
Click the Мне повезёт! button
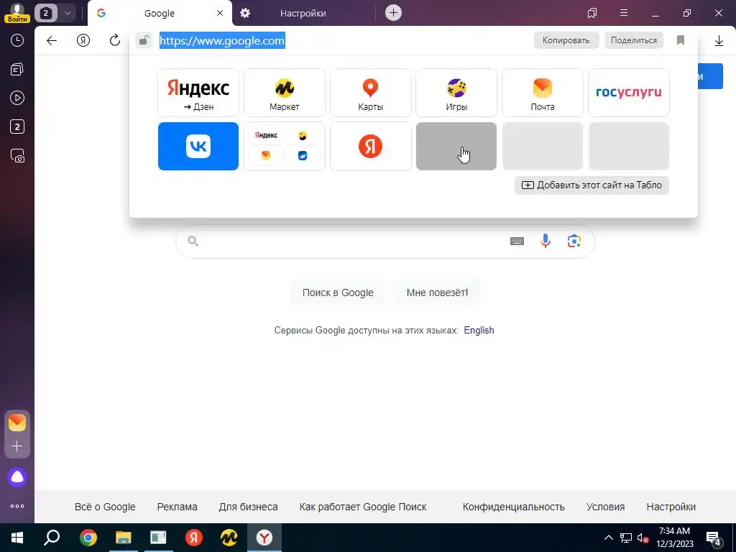pos(437,293)
